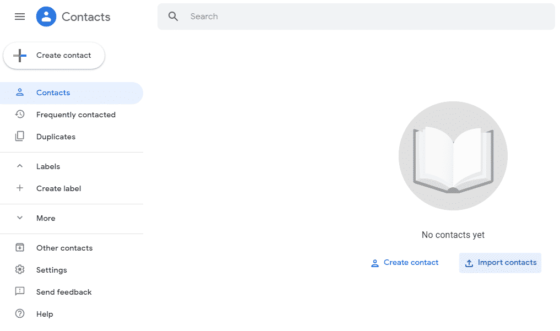
Task: Click the blue Contacts logo avatar
Action: click(x=46, y=17)
